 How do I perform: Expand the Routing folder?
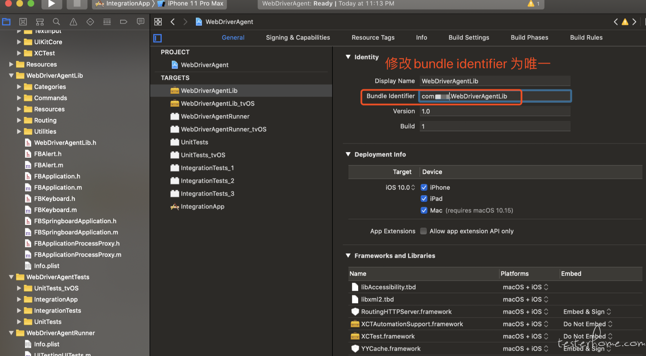[x=19, y=120]
